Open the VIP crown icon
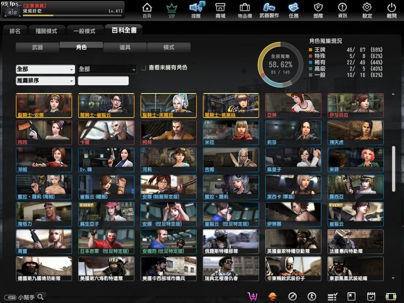The height and width of the screenshot is (303, 404). (x=172, y=10)
